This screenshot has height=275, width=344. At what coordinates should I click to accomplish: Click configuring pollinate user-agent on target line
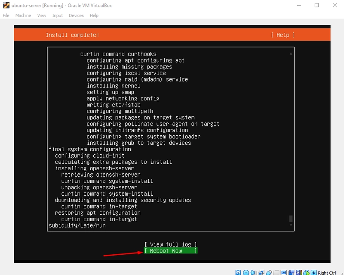point(153,124)
